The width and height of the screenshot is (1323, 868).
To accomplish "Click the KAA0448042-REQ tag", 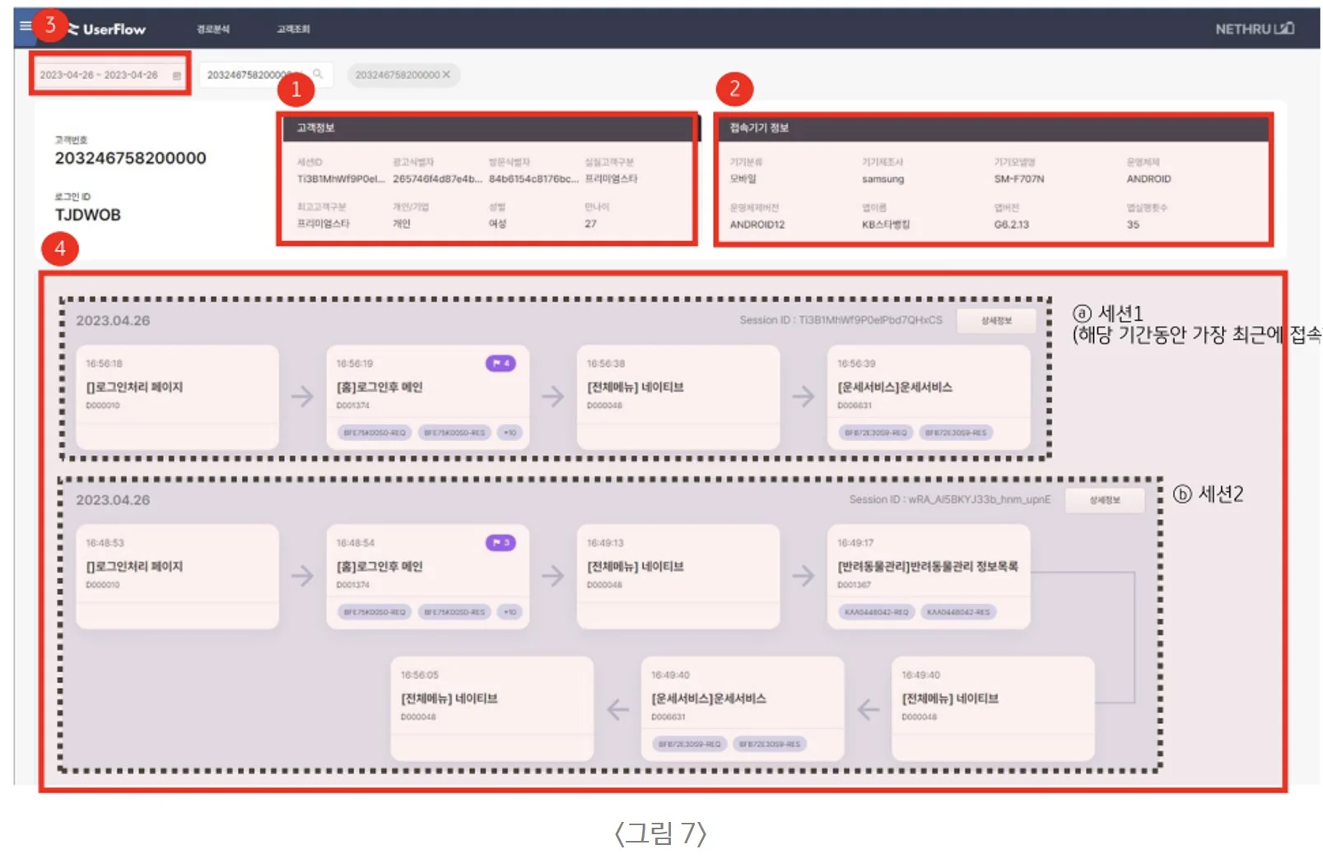I will click(876, 612).
